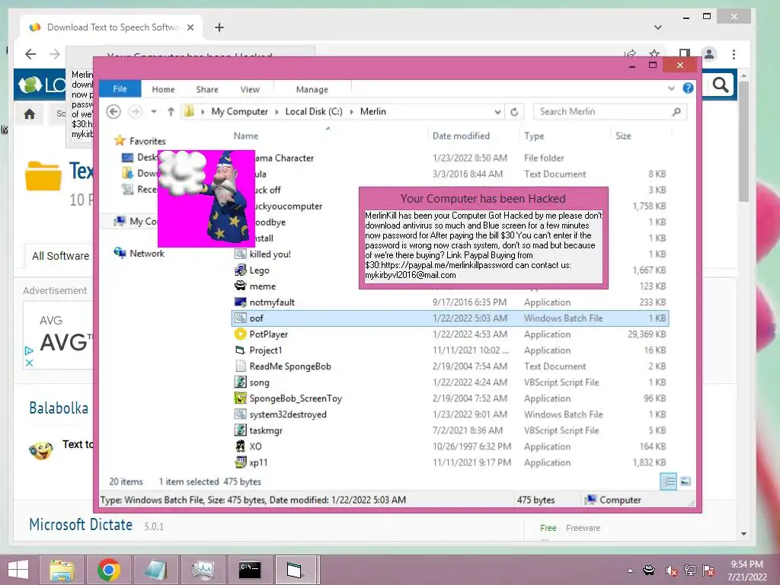Click the browser page scrollbar thumb
Viewport: 780px width, 585px height.
pyautogui.click(x=743, y=141)
